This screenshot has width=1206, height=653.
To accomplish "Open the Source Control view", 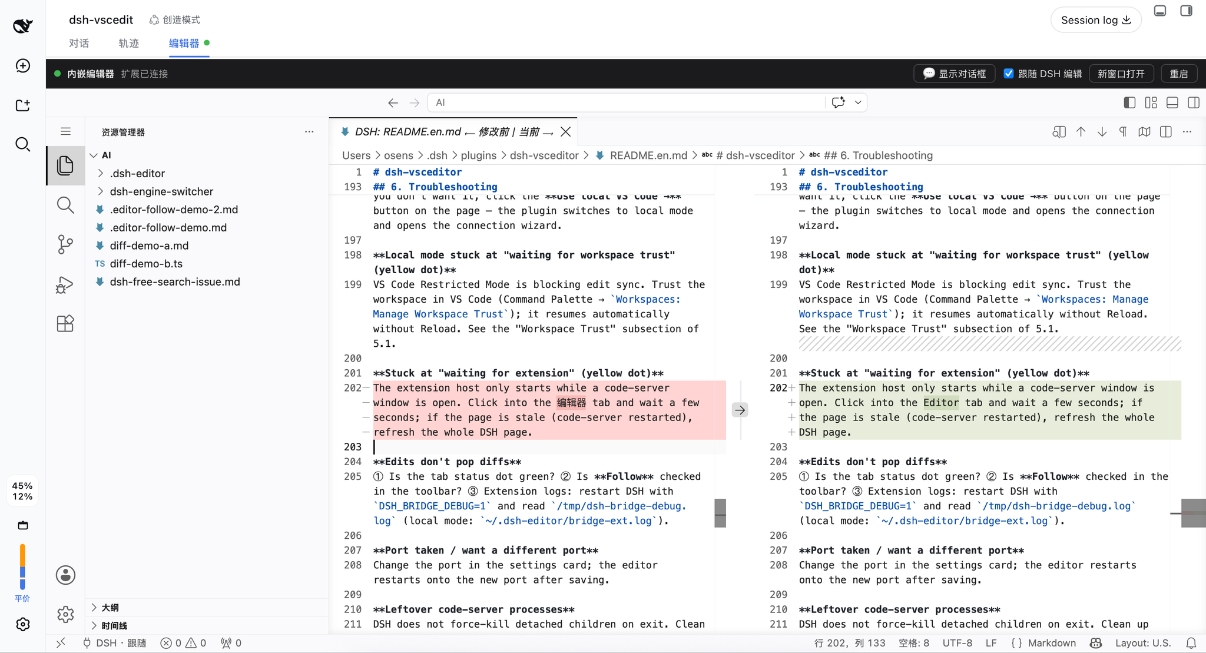I will coord(65,244).
